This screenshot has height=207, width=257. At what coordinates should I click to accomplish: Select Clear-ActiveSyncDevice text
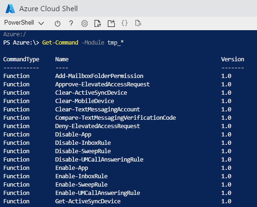tap(91, 93)
